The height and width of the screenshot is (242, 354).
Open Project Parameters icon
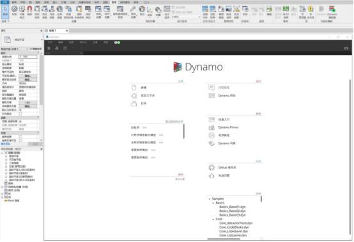point(45,12)
